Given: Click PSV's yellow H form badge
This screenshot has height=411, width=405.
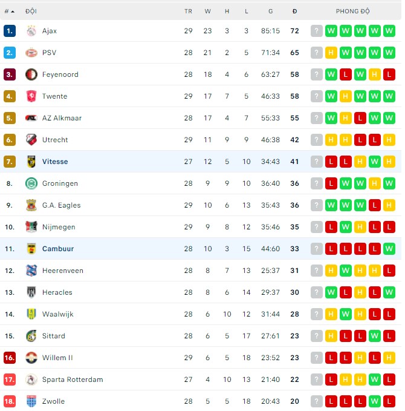Looking at the screenshot, I should [x=331, y=53].
